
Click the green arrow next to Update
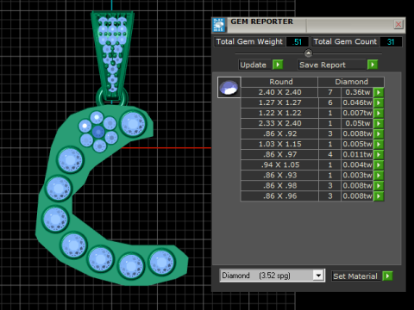point(278,65)
